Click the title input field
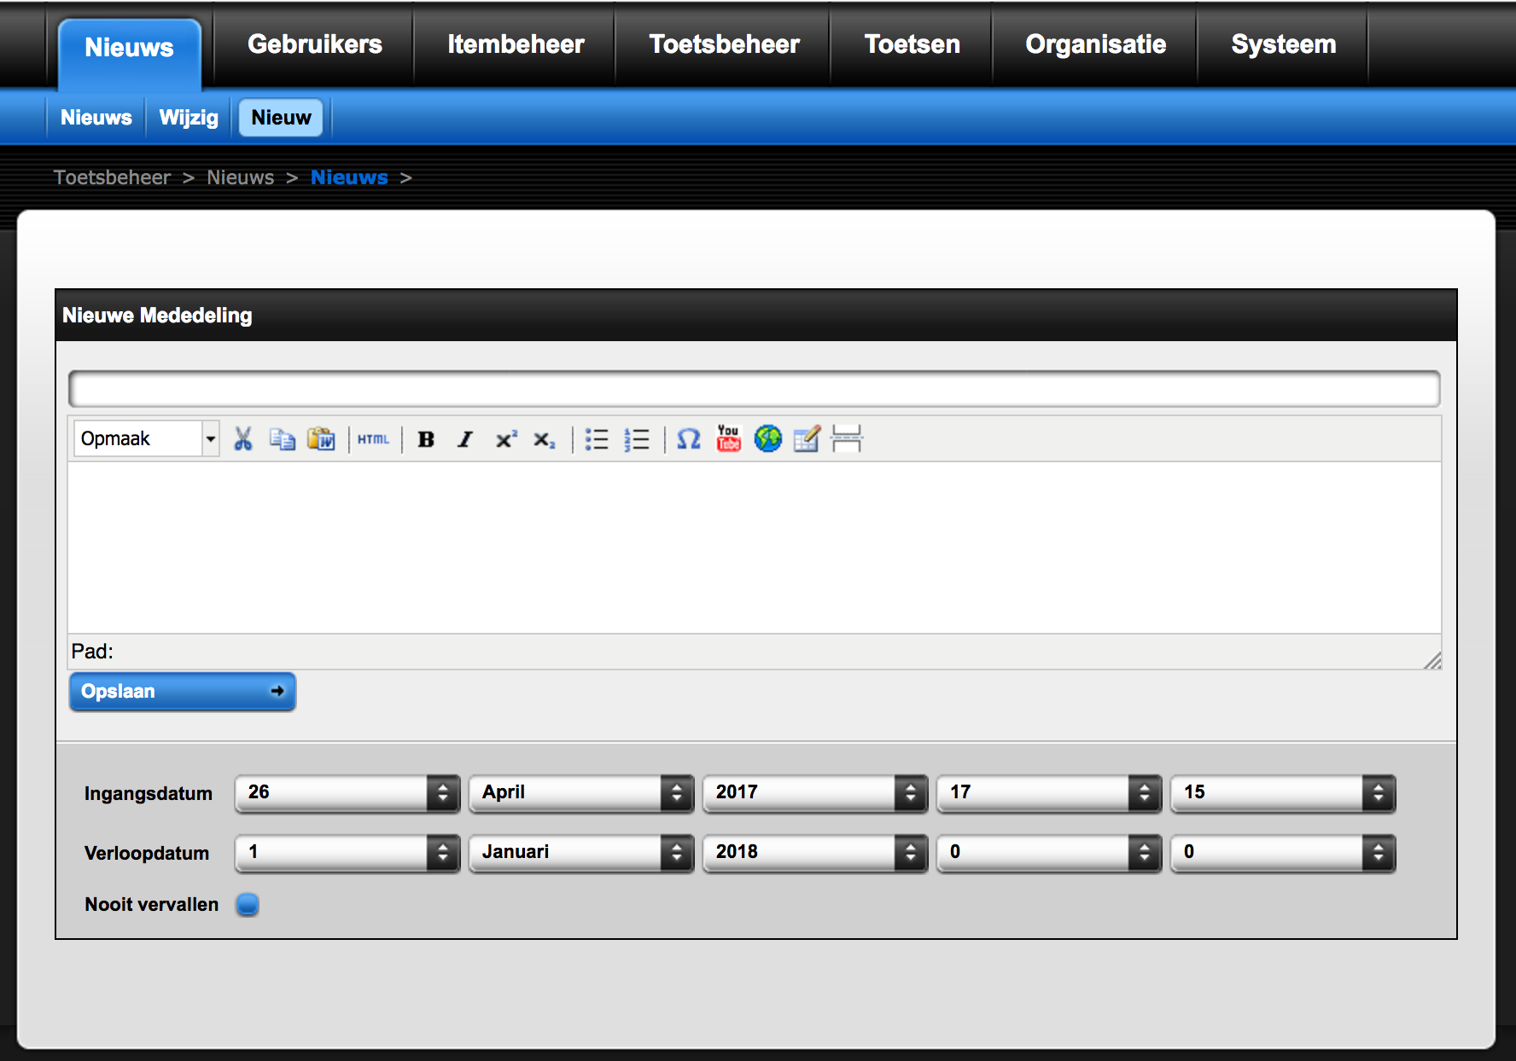The width and height of the screenshot is (1516, 1061). 754,389
